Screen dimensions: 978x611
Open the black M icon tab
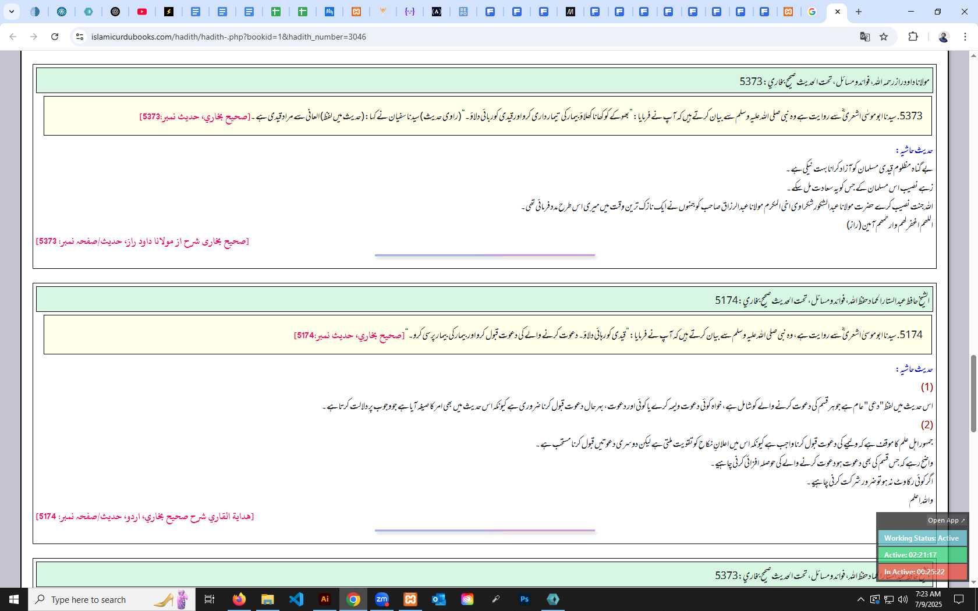tap(570, 12)
